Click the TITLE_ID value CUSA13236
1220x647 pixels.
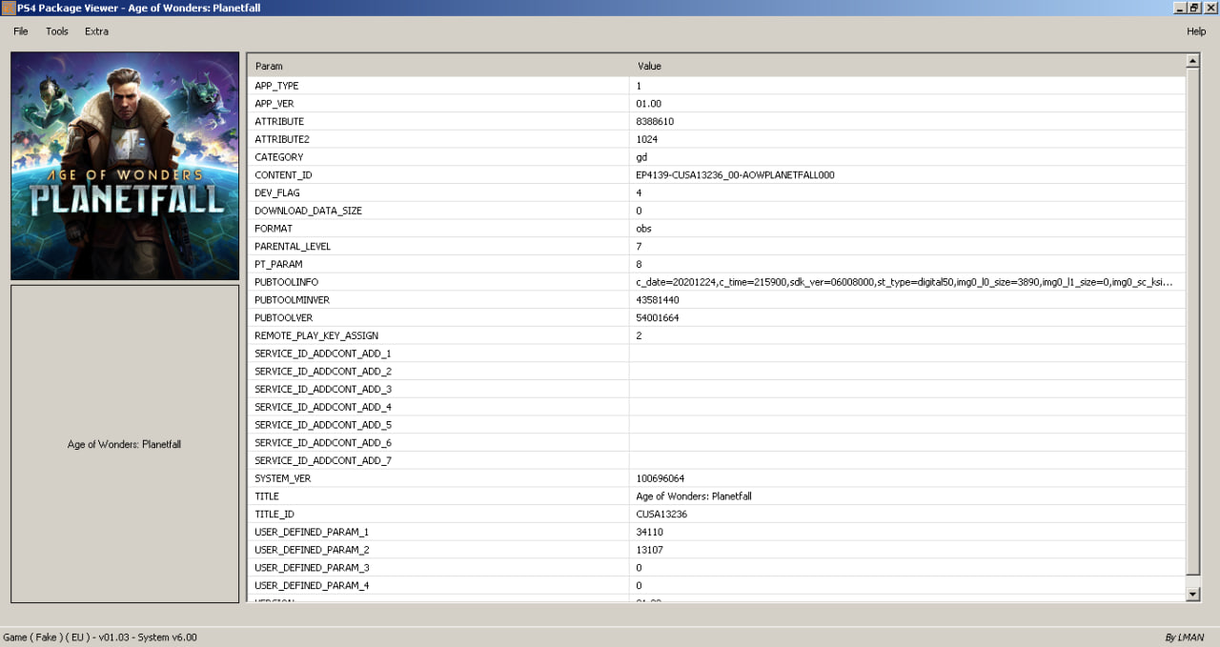661,514
